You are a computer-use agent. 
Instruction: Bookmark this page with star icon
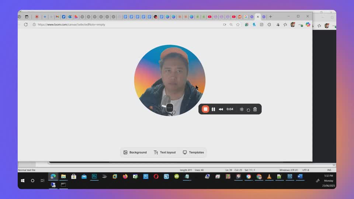click(238, 25)
